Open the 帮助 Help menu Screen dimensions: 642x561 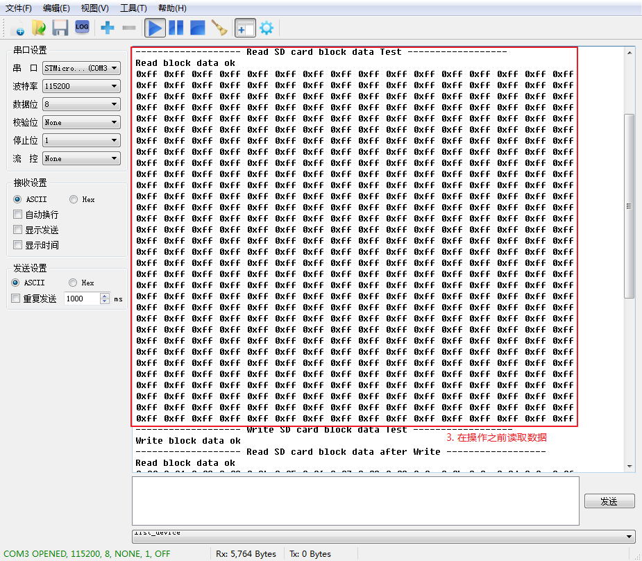coord(171,8)
